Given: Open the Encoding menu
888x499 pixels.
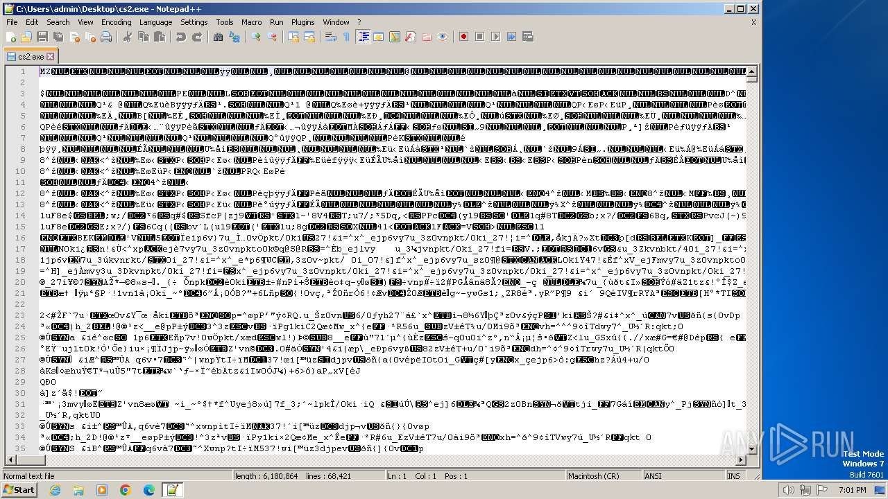Looking at the screenshot, I should pos(117,22).
